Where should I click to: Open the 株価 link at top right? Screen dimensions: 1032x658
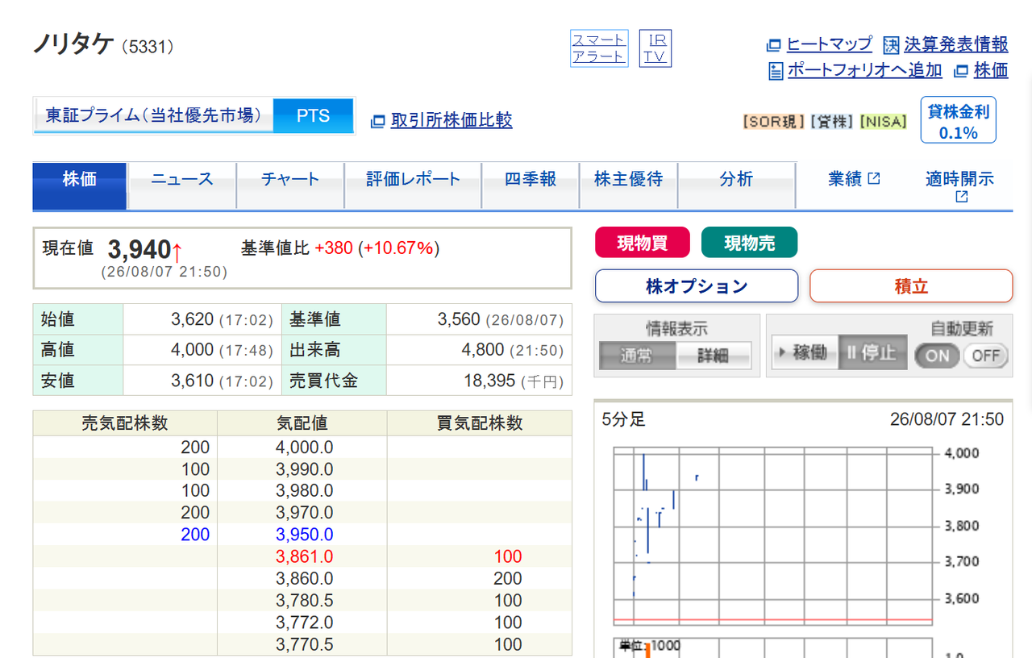pos(991,70)
